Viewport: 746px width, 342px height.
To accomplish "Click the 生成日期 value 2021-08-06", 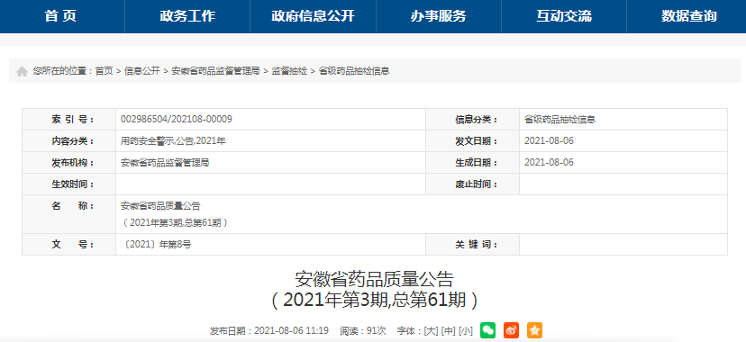I will [549, 162].
